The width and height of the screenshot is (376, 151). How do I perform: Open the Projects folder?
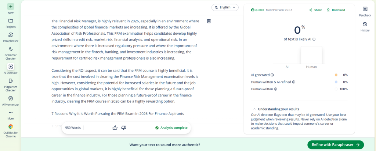tap(11, 21)
